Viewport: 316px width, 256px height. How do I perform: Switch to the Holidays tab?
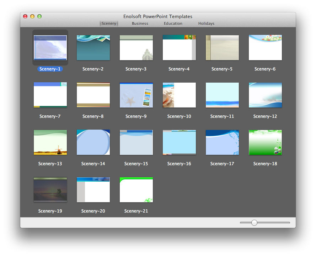[206, 23]
